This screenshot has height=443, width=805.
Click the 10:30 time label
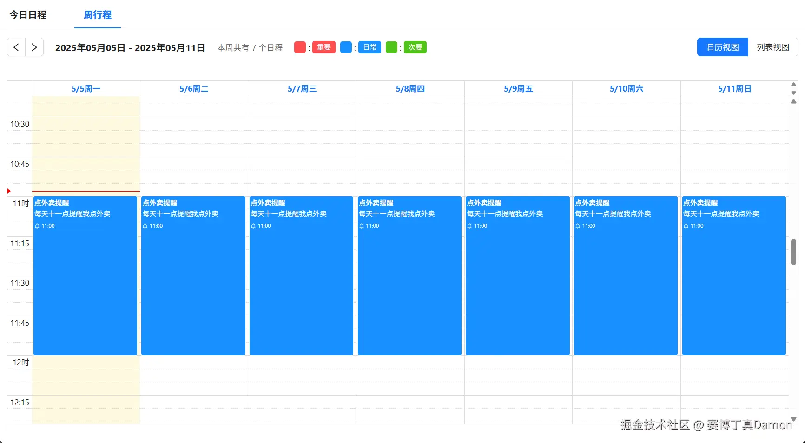pos(20,124)
